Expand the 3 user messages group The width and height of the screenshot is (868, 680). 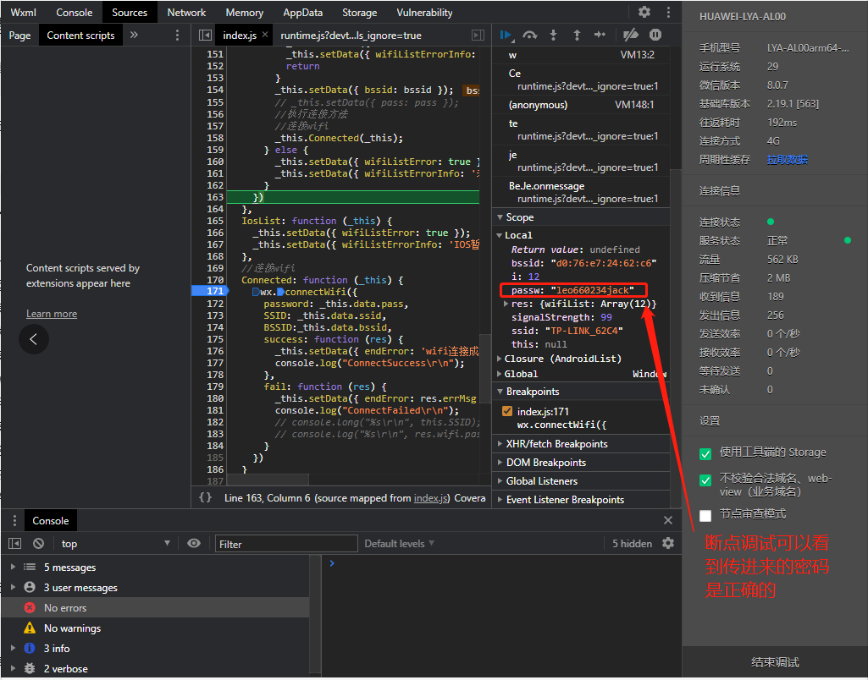tap(13, 587)
